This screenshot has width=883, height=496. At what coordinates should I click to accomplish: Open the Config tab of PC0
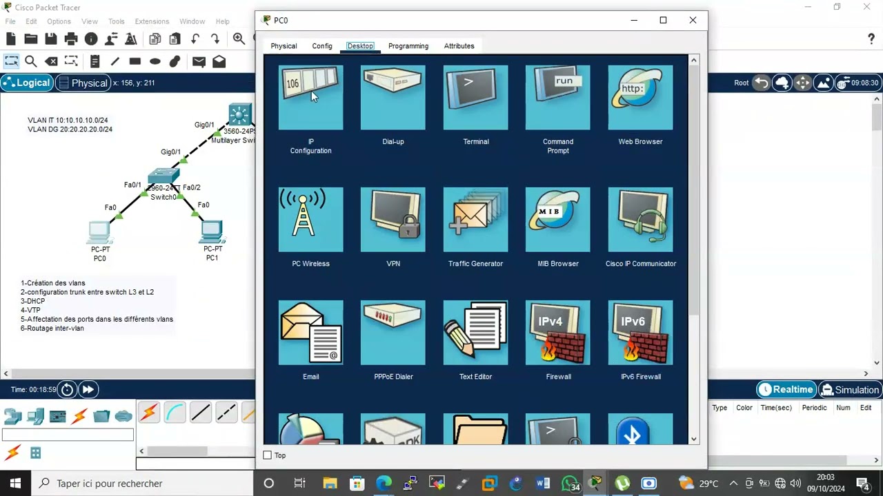[322, 46]
